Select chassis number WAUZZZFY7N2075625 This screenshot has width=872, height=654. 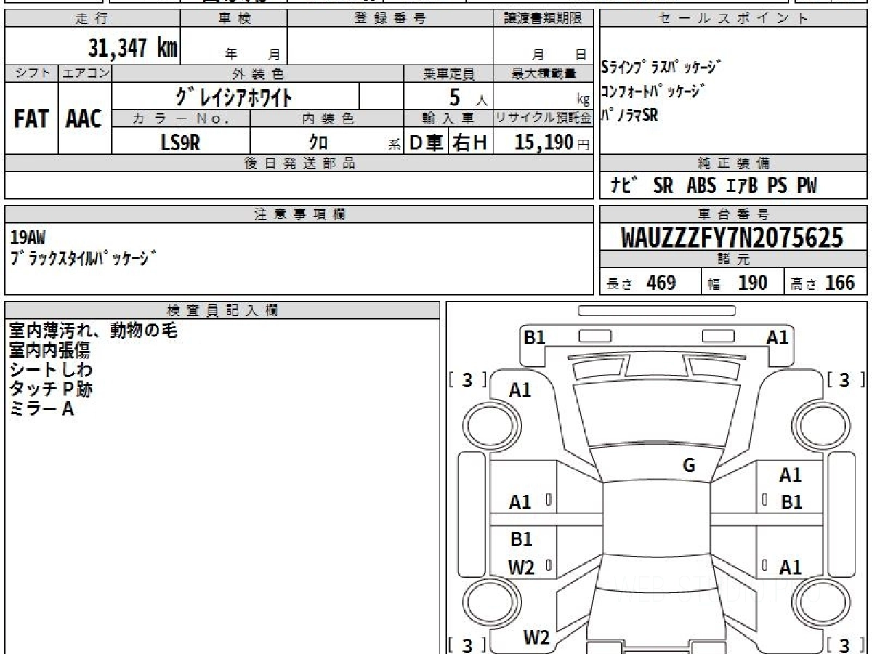732,237
